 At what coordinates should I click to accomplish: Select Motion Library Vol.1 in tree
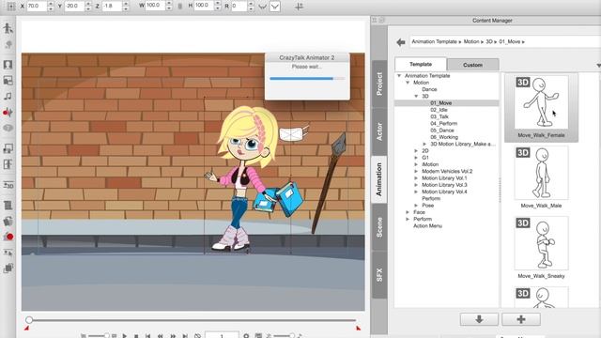[444, 178]
